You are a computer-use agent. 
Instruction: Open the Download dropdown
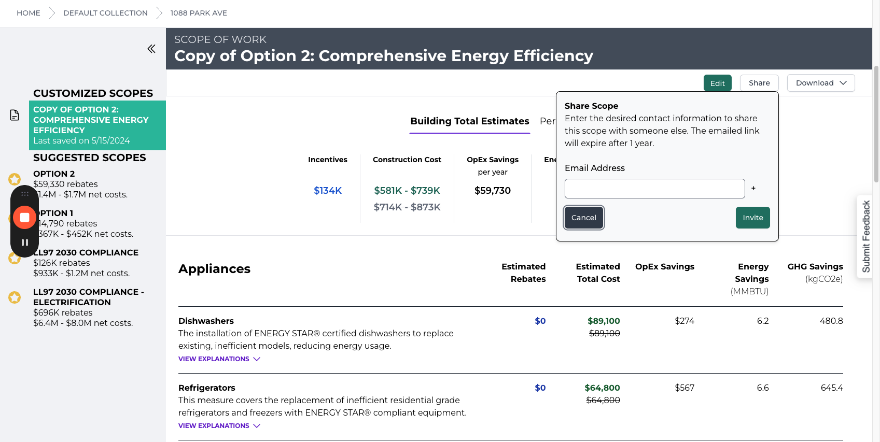[x=821, y=83]
